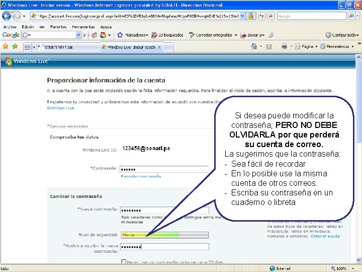Expand the hidden command bar chevron
This screenshot has width=362, height=272.
(x=359, y=43)
